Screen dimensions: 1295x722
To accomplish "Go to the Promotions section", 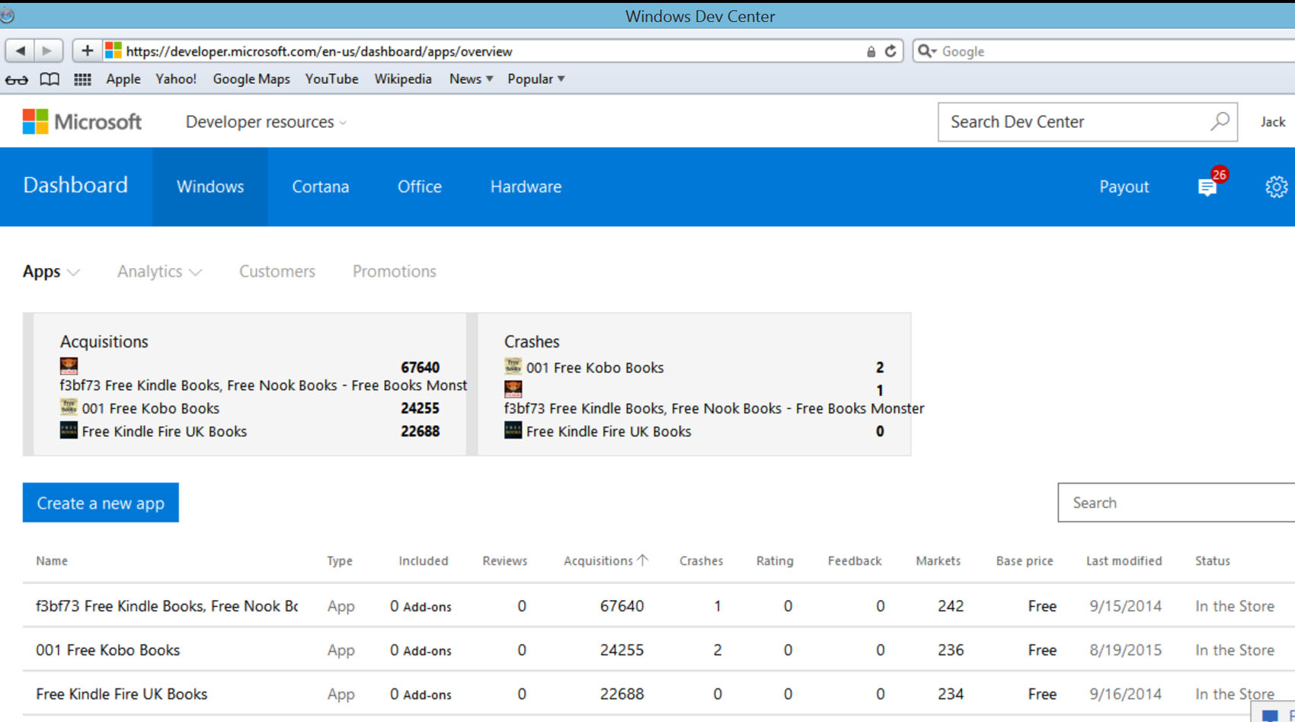I will click(x=395, y=272).
